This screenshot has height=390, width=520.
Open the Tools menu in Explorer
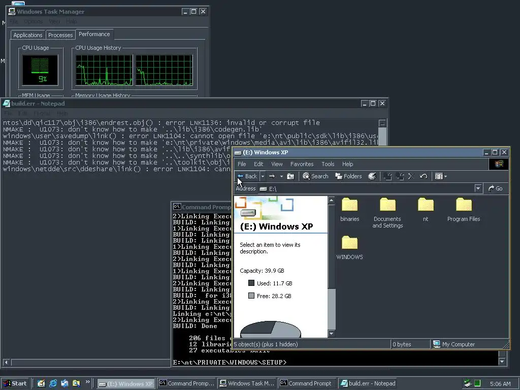[328, 164]
